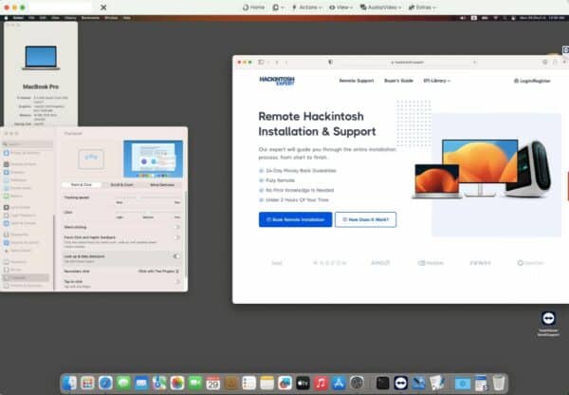Image resolution: width=569 pixels, height=395 pixels.
Task: Open Maps app in the Dock
Action: [x=159, y=383]
